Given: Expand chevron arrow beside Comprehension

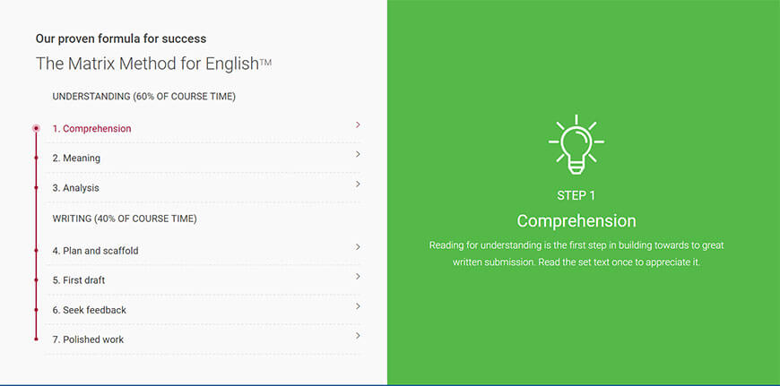Looking at the screenshot, I should (358, 124).
